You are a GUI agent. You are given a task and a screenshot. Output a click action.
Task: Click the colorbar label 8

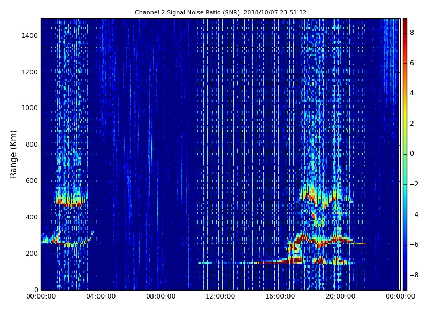click(x=412, y=33)
